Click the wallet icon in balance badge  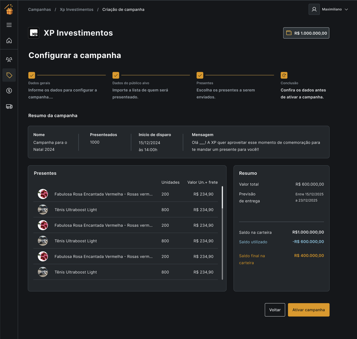pos(289,33)
